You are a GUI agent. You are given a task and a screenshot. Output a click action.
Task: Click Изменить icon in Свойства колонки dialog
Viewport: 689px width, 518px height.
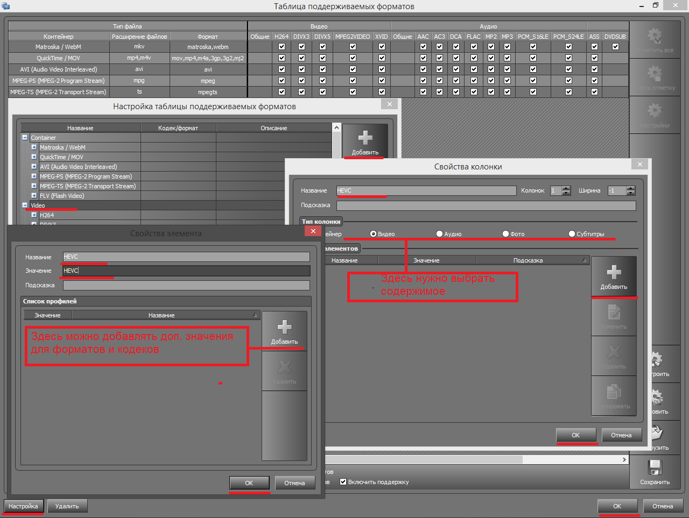[x=614, y=313]
